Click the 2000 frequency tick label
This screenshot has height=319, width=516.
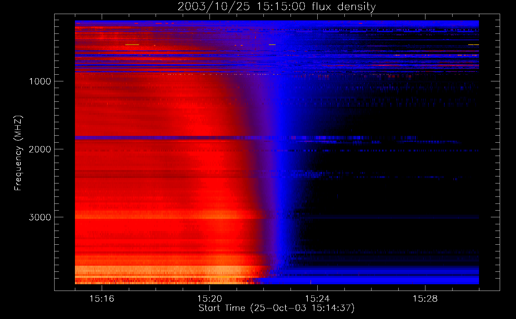[x=40, y=149]
